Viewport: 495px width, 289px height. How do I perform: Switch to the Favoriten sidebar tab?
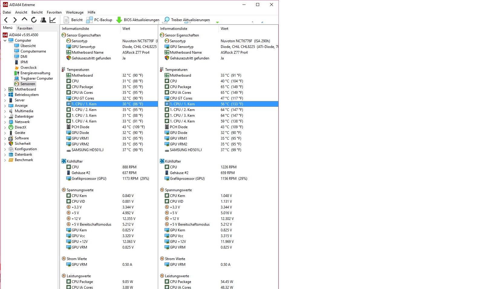25,28
